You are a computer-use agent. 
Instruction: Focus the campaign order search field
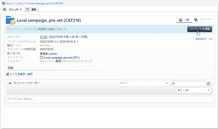pyautogui.click(x=187, y=83)
